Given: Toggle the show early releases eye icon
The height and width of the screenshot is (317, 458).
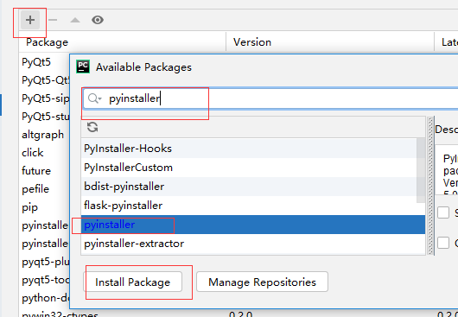Looking at the screenshot, I should coord(98,20).
